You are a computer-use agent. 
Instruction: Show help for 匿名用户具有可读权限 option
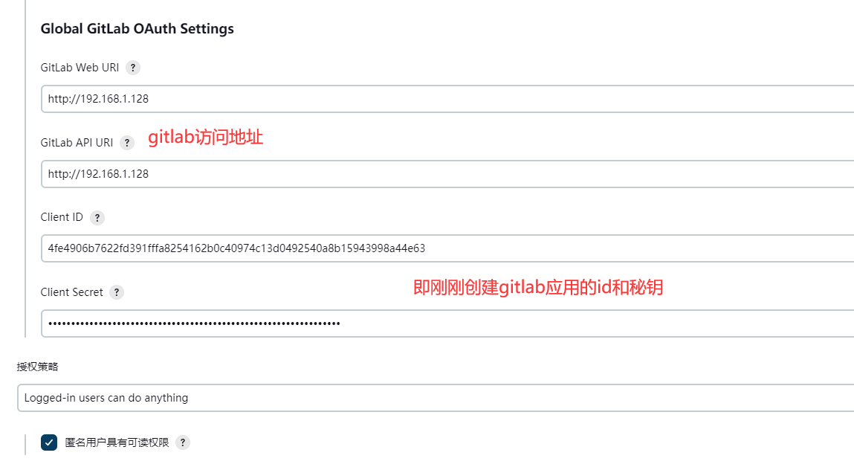[x=183, y=442]
